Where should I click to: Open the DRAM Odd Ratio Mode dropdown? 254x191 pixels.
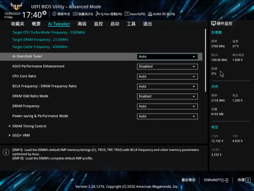coord(167,97)
